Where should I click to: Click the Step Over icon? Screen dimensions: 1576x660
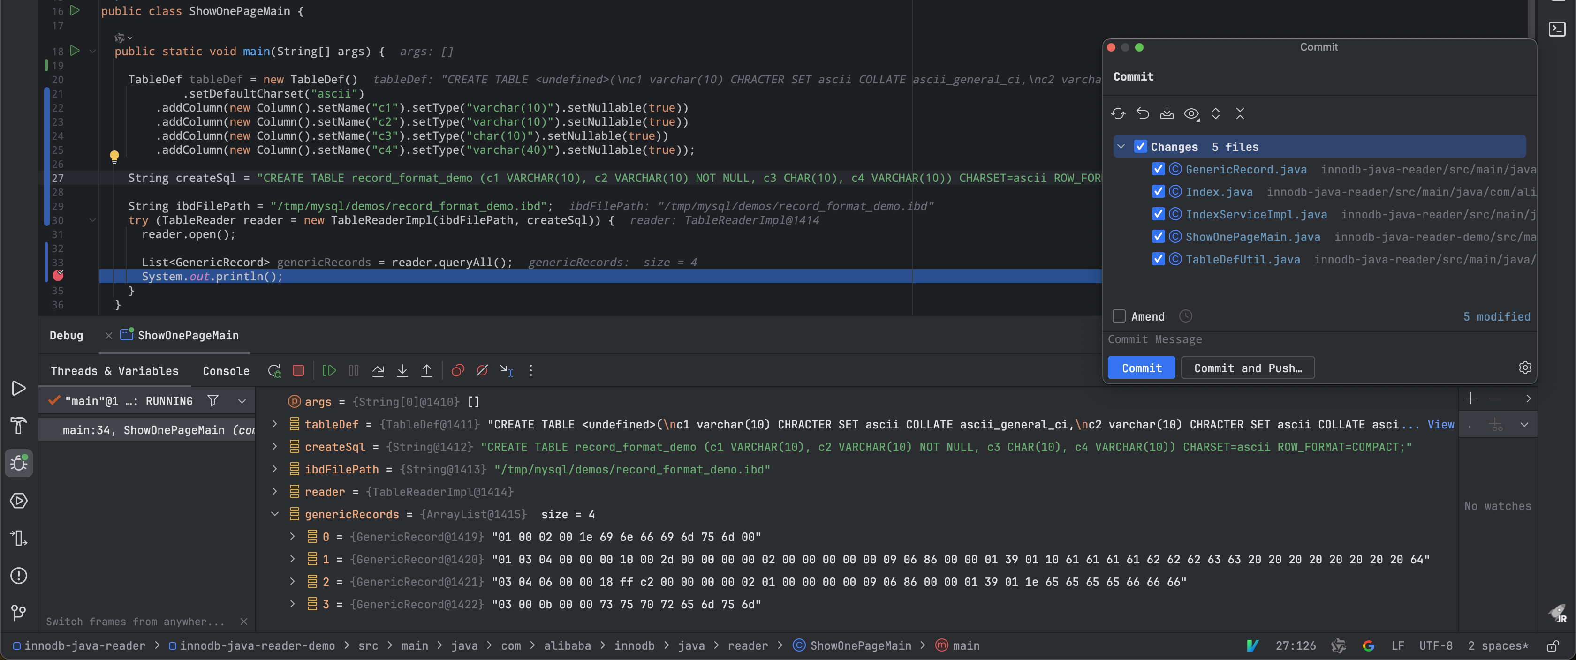click(378, 371)
